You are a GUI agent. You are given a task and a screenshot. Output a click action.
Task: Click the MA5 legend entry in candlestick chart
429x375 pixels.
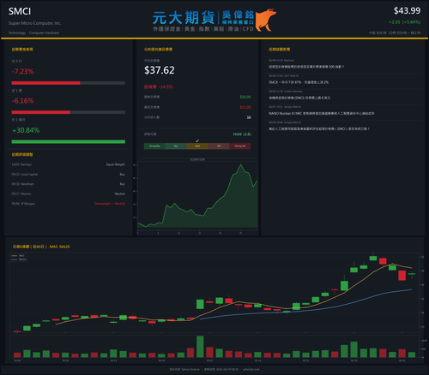pos(19,256)
